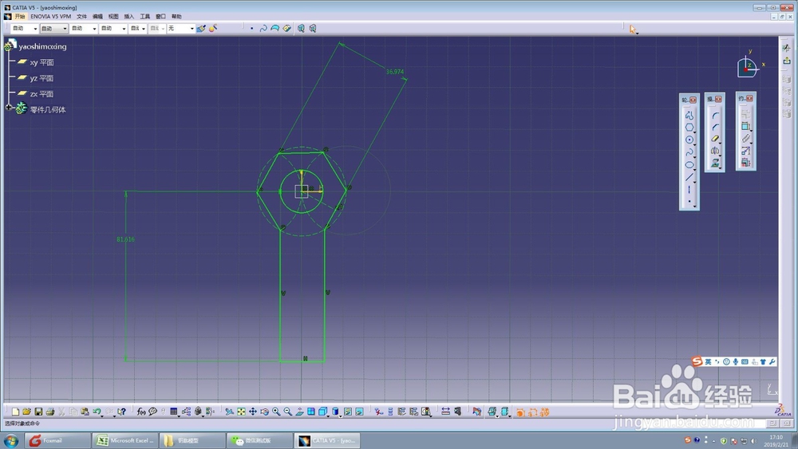The width and height of the screenshot is (798, 449).
Task: Open the first 自动 dropdown in graphic properties
Action: pyautogui.click(x=24, y=29)
